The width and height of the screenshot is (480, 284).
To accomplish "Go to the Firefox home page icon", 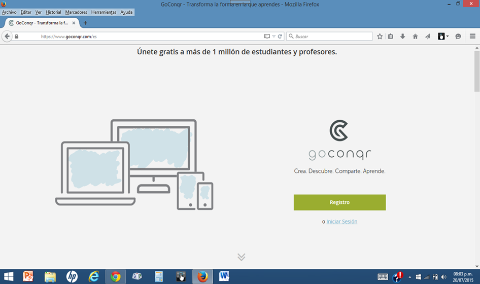I will coord(415,37).
